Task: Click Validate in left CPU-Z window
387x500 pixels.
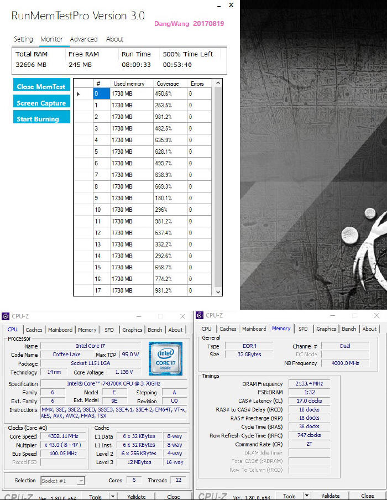Action: click(x=136, y=497)
